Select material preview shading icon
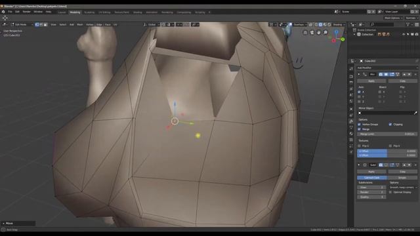This screenshot has height=236, width=420. pyautogui.click(x=325, y=25)
